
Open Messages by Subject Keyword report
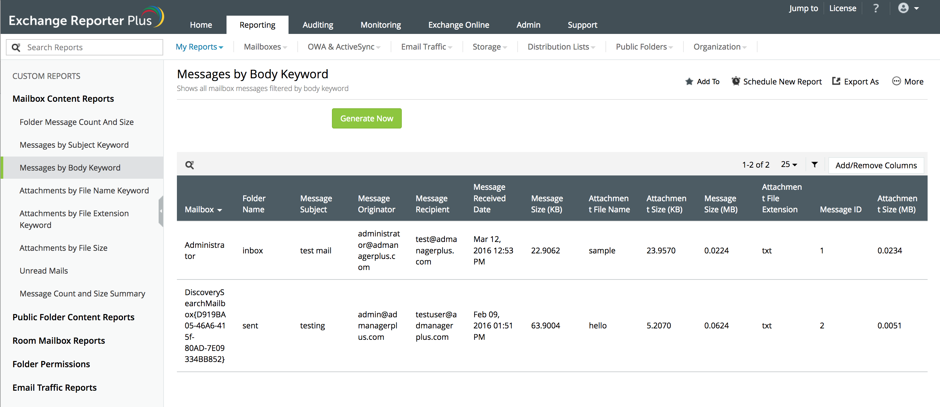tap(74, 145)
